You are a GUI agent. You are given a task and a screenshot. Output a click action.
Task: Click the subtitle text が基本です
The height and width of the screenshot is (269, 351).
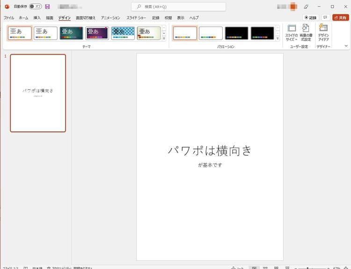pyautogui.click(x=210, y=165)
